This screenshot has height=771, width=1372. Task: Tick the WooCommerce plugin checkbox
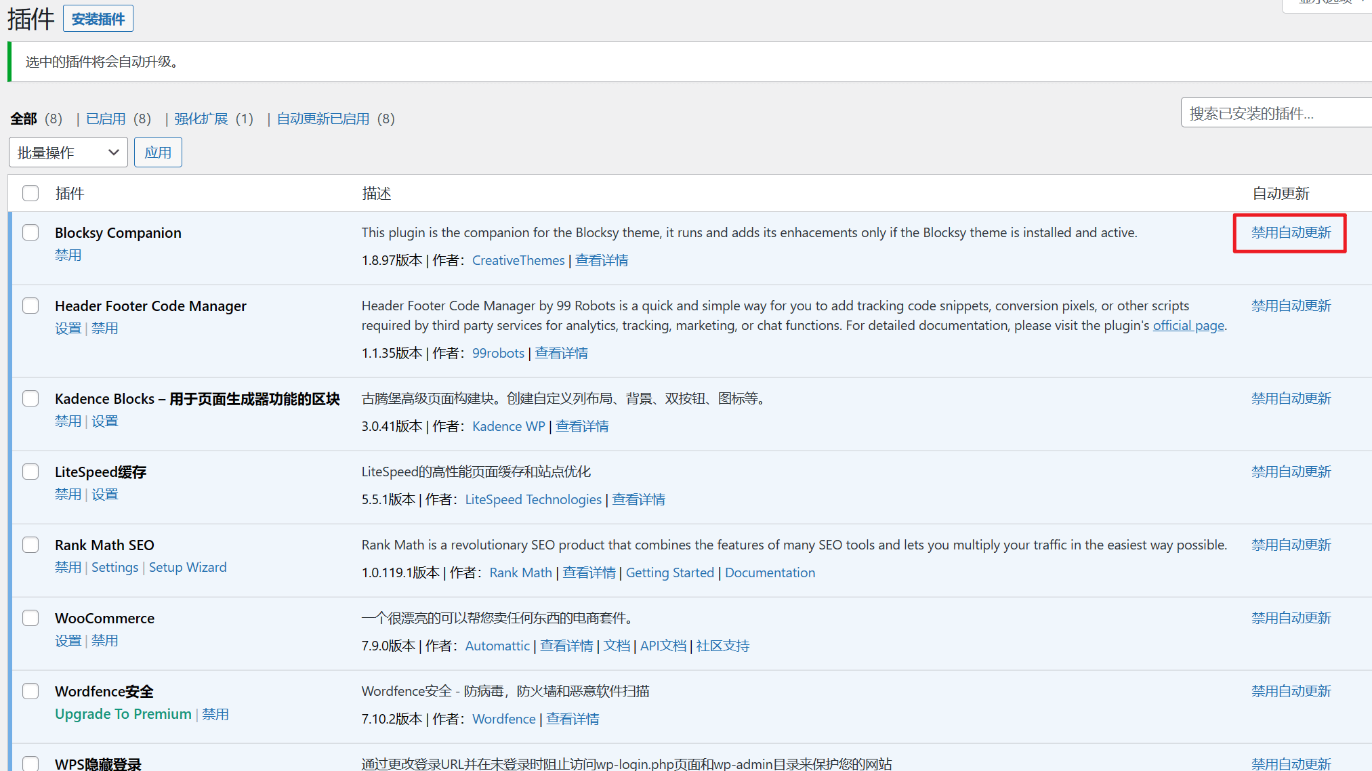[30, 618]
